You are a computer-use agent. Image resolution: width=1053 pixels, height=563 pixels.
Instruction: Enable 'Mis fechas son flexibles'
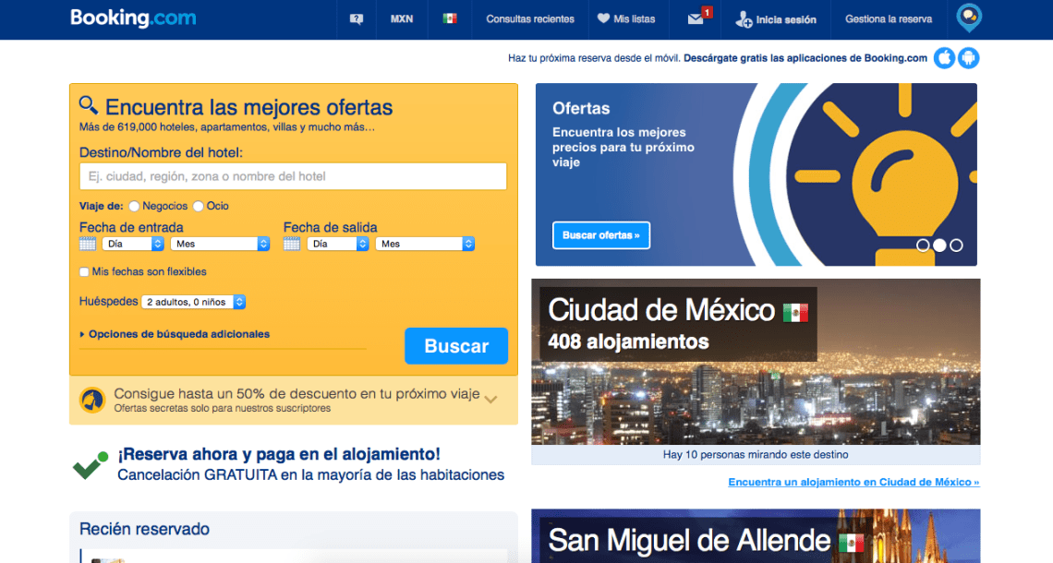pos(82,272)
